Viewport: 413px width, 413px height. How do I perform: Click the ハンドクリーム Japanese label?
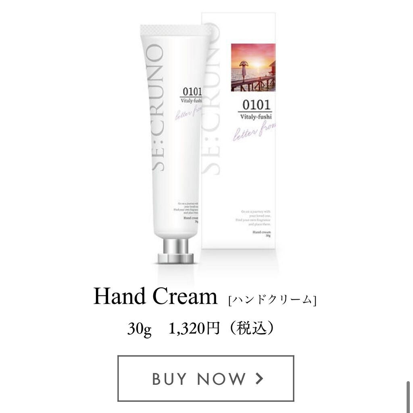pyautogui.click(x=273, y=300)
